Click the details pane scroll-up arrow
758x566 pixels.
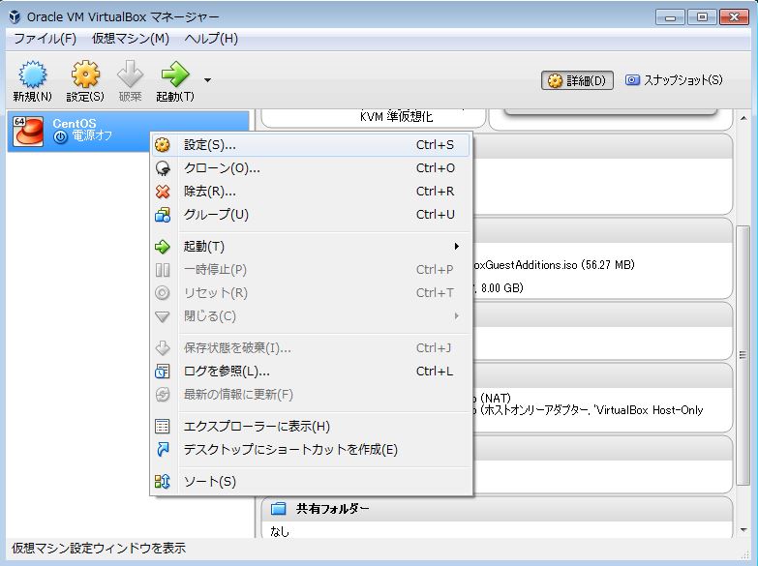(743, 118)
